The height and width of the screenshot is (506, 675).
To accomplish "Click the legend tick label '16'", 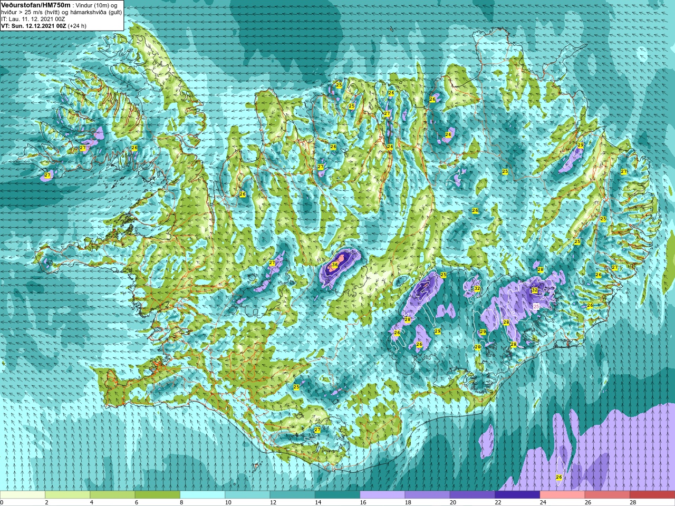I will pyautogui.click(x=363, y=502).
